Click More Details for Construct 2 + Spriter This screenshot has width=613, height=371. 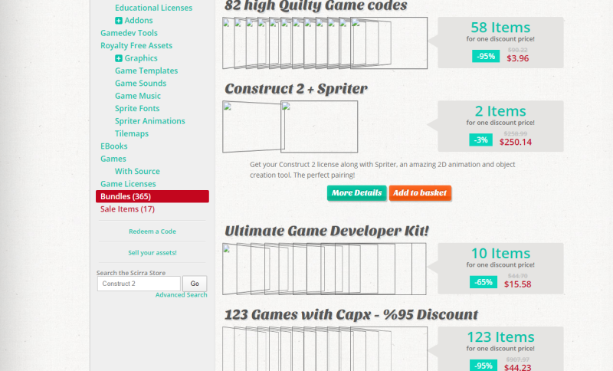click(x=356, y=192)
